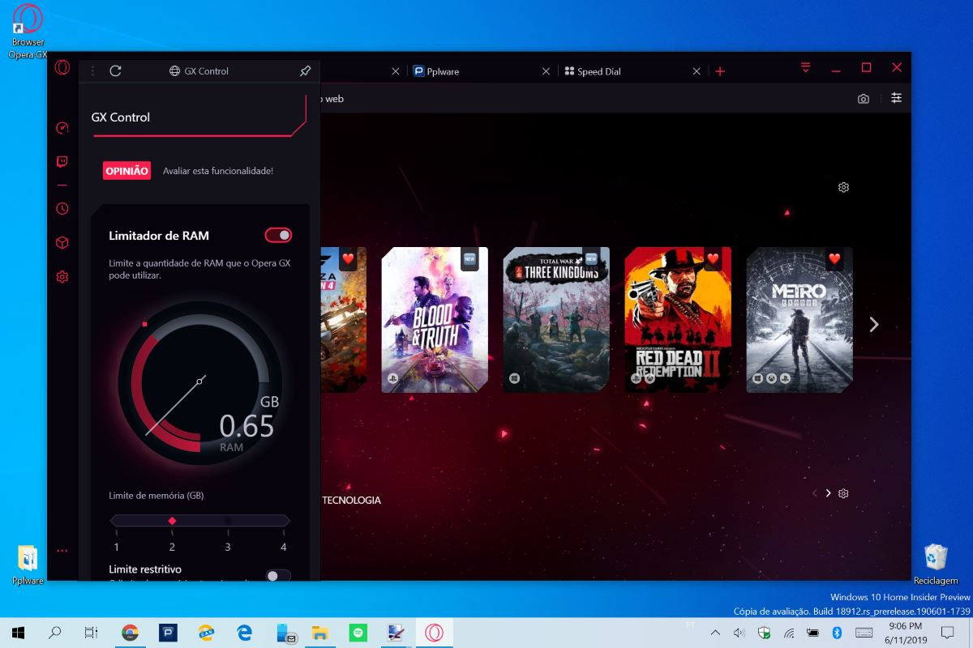Launch Chrome from the taskbar
973x648 pixels.
tap(130, 633)
